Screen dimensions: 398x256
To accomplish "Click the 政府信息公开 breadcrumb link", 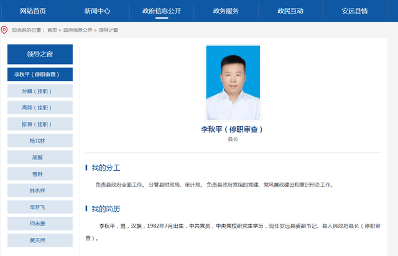I will [78, 30].
